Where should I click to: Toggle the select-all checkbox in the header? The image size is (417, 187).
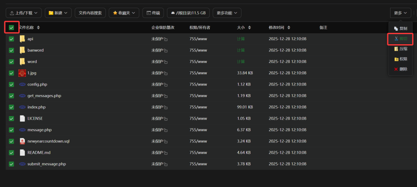click(x=11, y=28)
